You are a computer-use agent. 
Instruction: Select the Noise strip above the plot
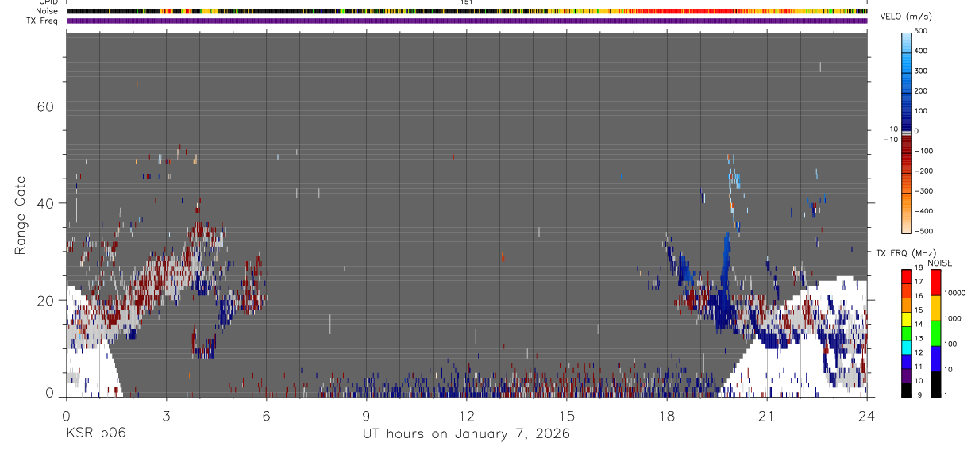[x=466, y=11]
